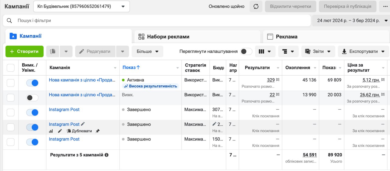
Task: Toggle the Instagram Post campaign with 307 budget
Action: (32, 112)
